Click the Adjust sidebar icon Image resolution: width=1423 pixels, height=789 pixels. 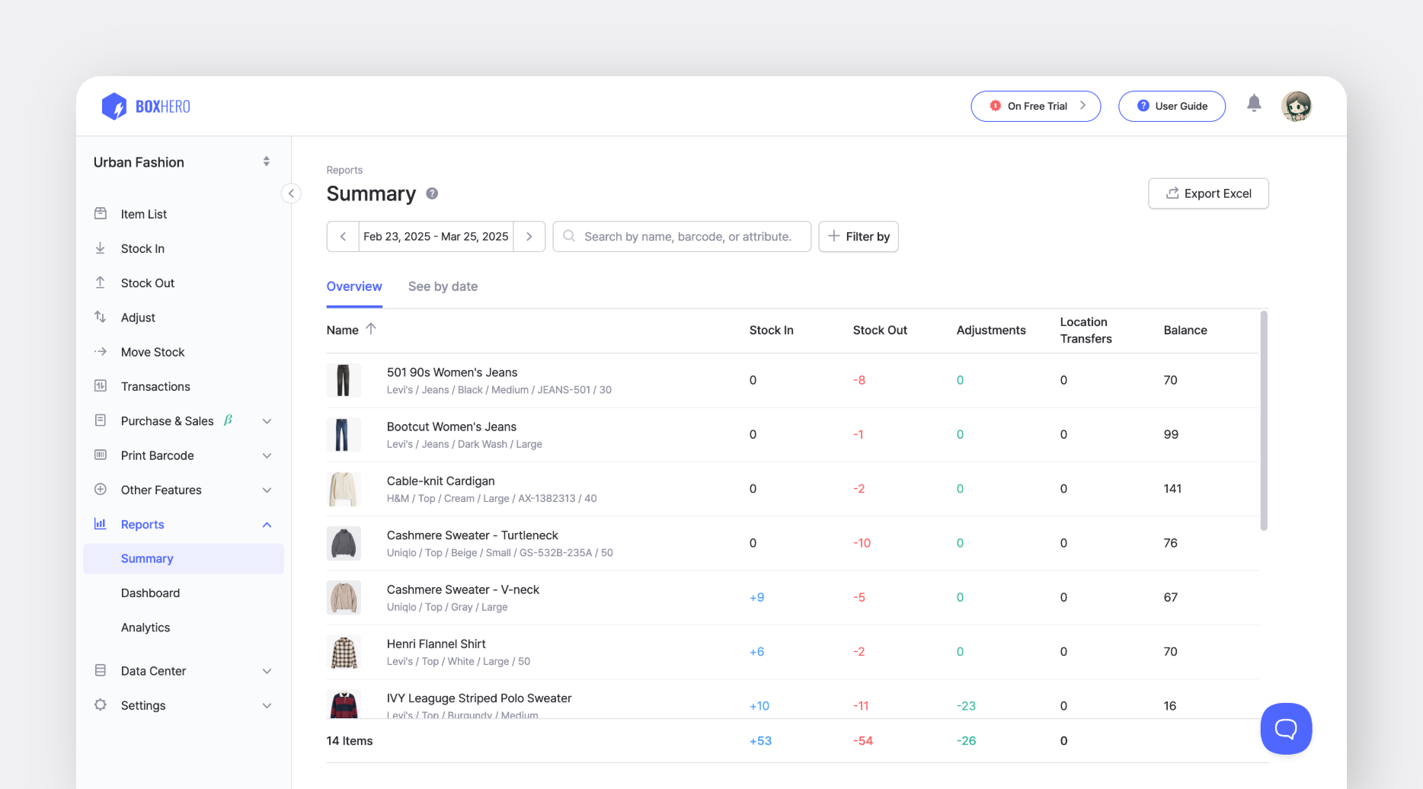tap(101, 317)
